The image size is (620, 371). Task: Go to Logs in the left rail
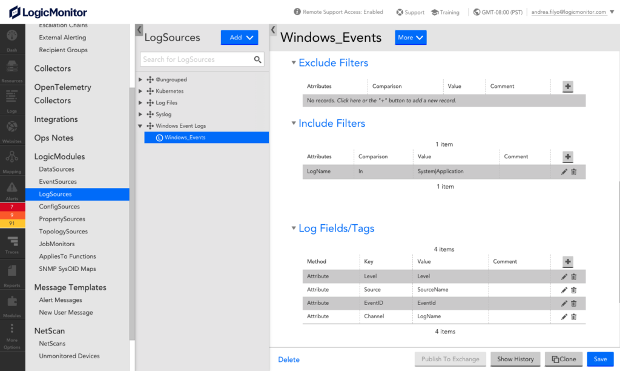click(x=12, y=101)
